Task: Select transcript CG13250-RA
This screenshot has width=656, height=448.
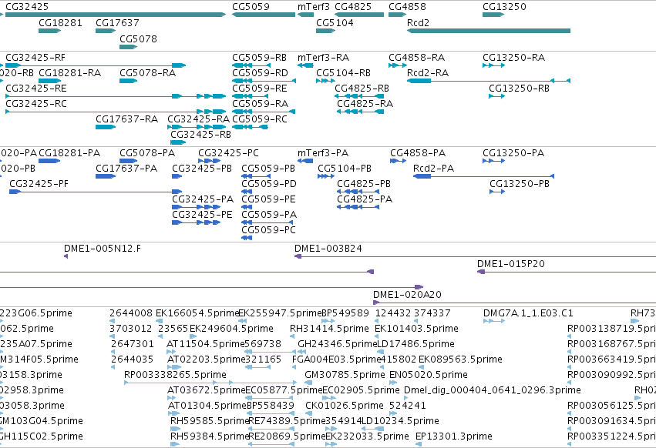Action: pos(493,65)
